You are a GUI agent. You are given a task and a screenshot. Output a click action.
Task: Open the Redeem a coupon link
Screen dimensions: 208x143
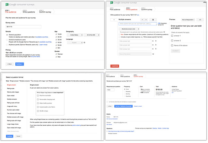click(138, 106)
